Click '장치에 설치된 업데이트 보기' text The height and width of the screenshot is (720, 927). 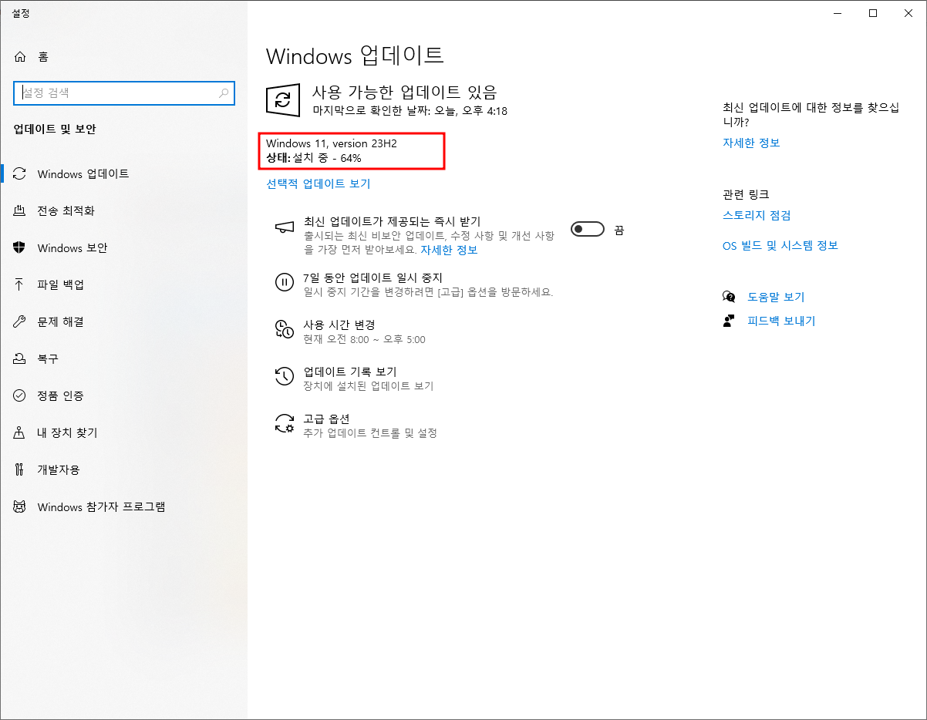pyautogui.click(x=369, y=386)
